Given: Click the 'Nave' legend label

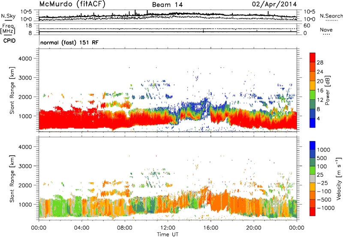Looking at the screenshot, I should pyautogui.click(x=326, y=30).
